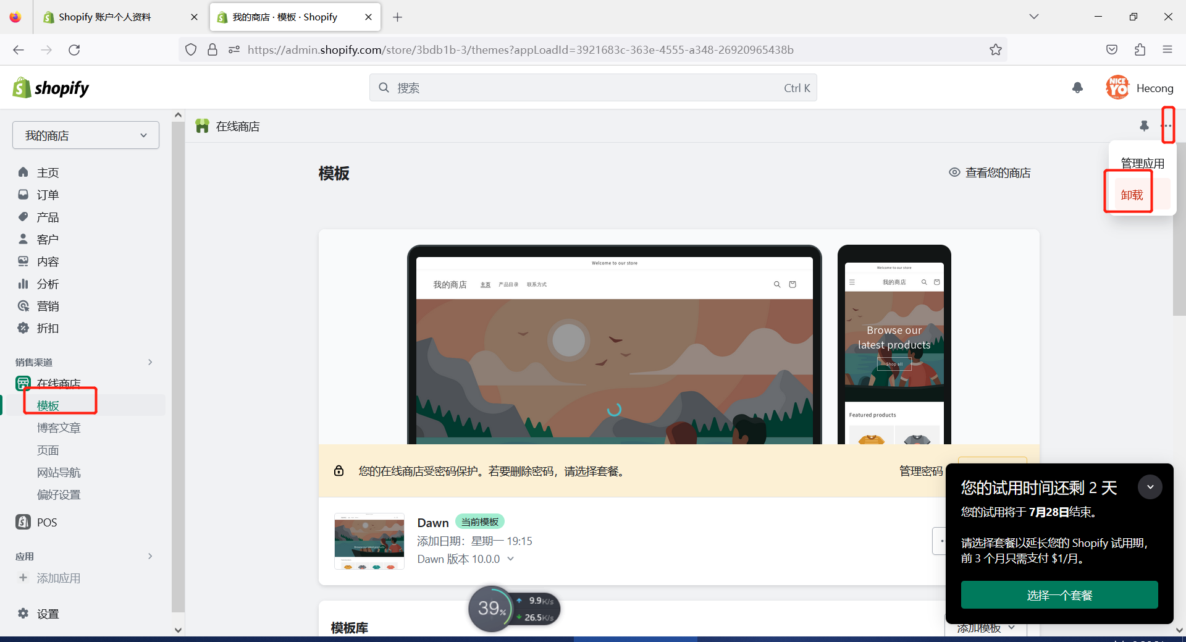The width and height of the screenshot is (1186, 642).
Task: Open 主页 in the sidebar
Action: pos(48,172)
